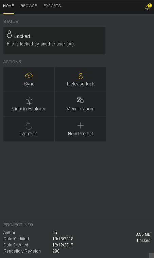Click the Repository Revision value 298
This screenshot has height=258, width=154.
coord(56,251)
